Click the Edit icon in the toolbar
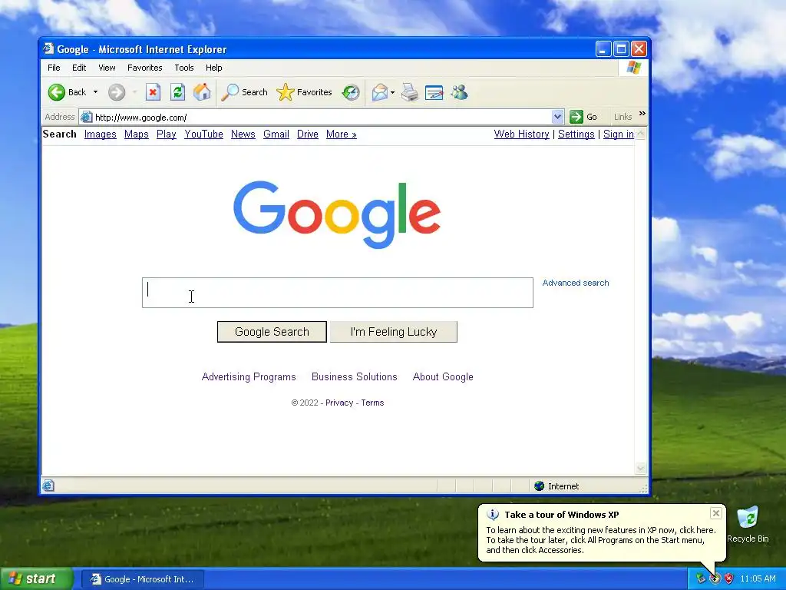Screen dimensions: 786x590 (x=434, y=93)
